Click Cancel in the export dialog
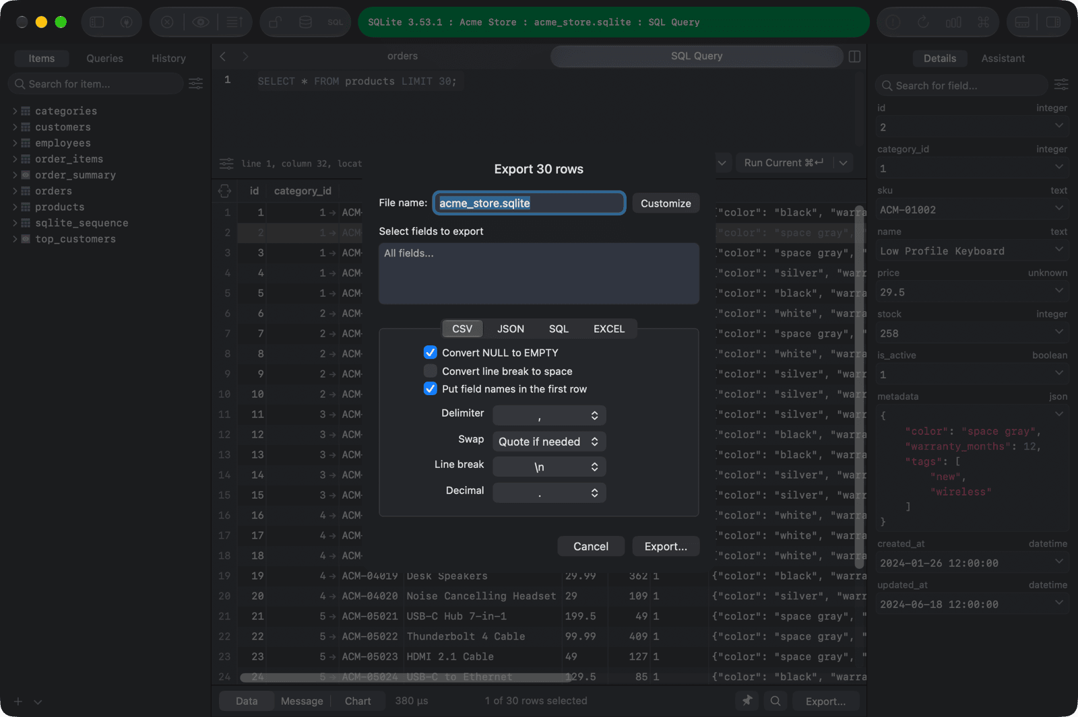The image size is (1078, 717). pos(591,547)
